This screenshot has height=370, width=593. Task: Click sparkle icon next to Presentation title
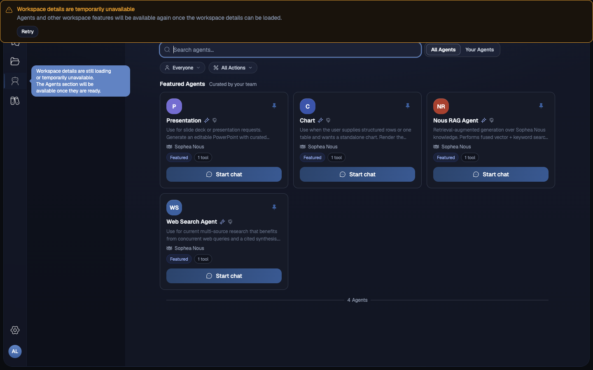tap(207, 120)
